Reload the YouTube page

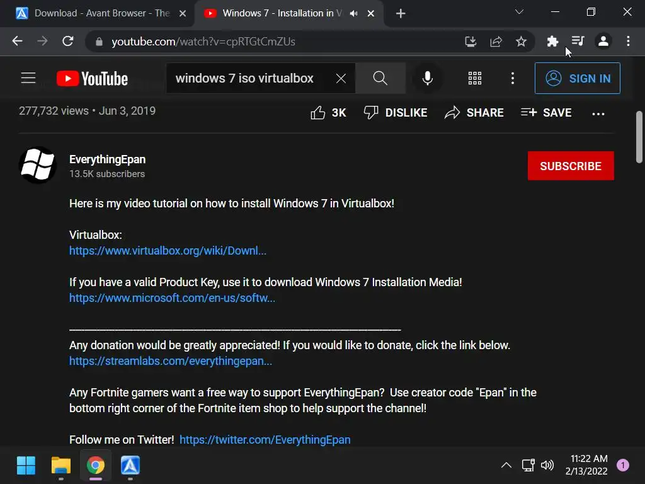[x=68, y=41]
